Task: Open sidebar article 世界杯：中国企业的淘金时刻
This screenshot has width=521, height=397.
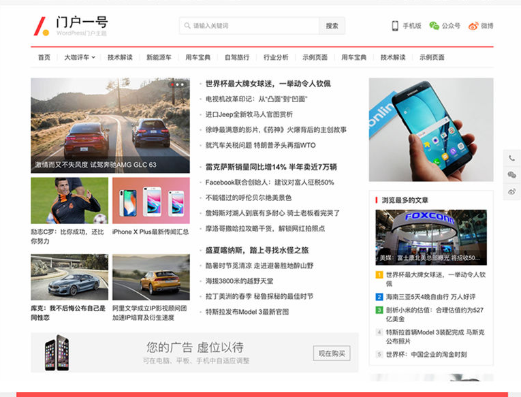Action: pos(426,355)
